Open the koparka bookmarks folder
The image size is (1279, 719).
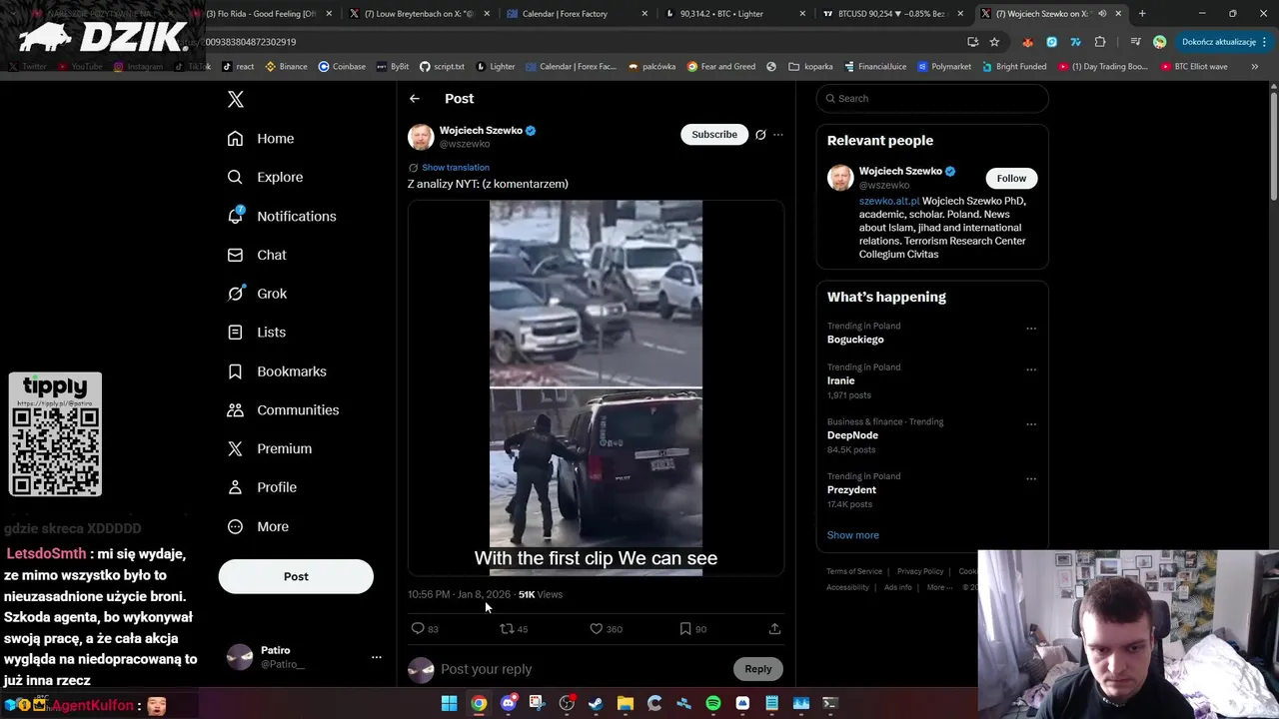click(810, 67)
